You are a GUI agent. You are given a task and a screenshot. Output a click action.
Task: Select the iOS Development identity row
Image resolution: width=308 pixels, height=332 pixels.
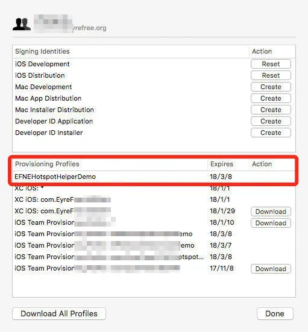(x=154, y=64)
